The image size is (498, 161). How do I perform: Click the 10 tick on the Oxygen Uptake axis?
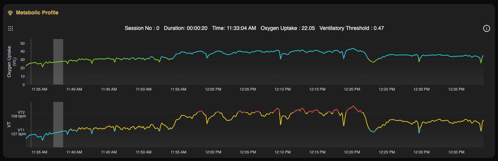click(x=22, y=77)
